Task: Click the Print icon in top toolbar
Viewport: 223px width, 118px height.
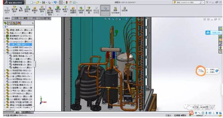Action: (49, 2)
